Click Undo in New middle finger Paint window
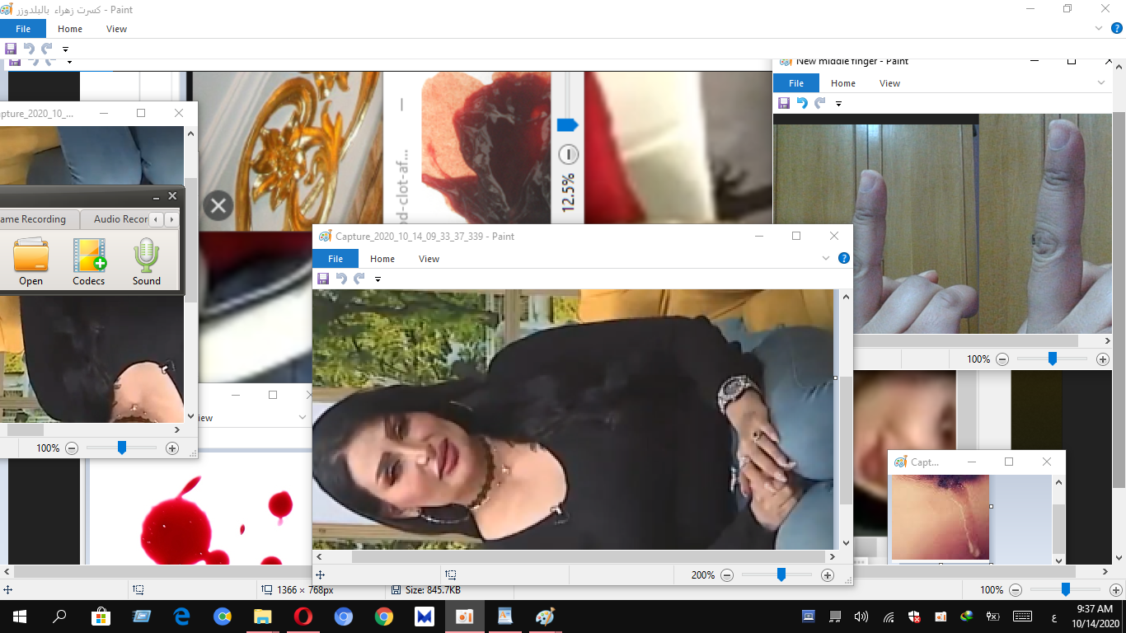This screenshot has height=633, width=1126. (x=801, y=103)
